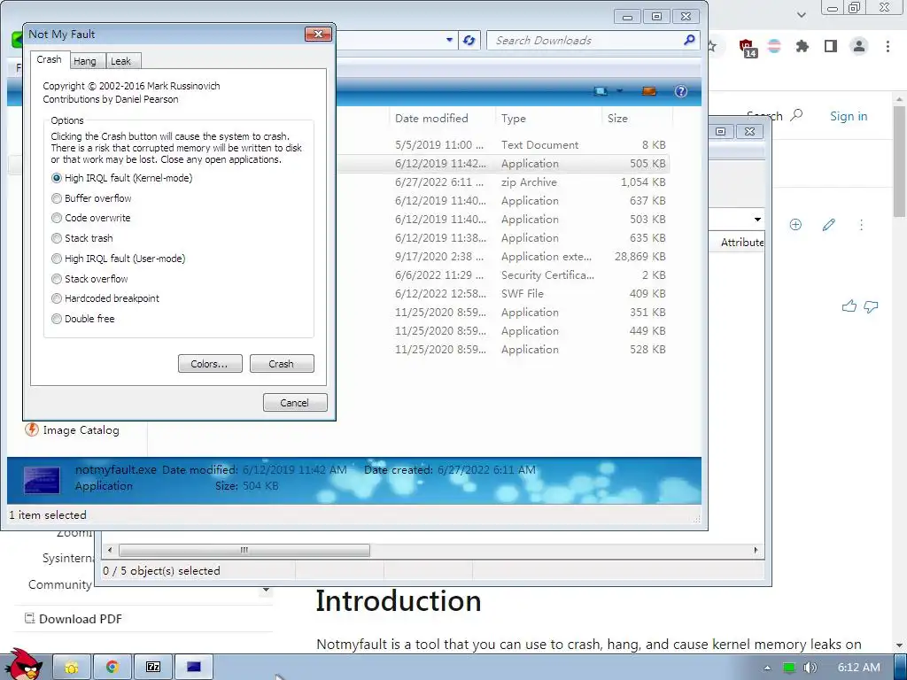Click the notmyfault.exe thumbnail in details pane
Screen dimensions: 907x680
click(42, 480)
